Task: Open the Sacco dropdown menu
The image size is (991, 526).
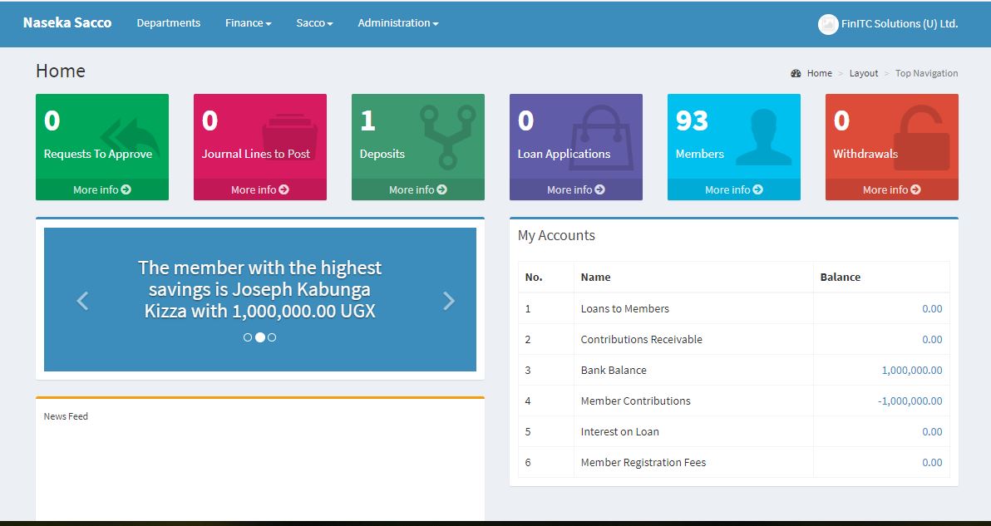Action: [x=314, y=23]
